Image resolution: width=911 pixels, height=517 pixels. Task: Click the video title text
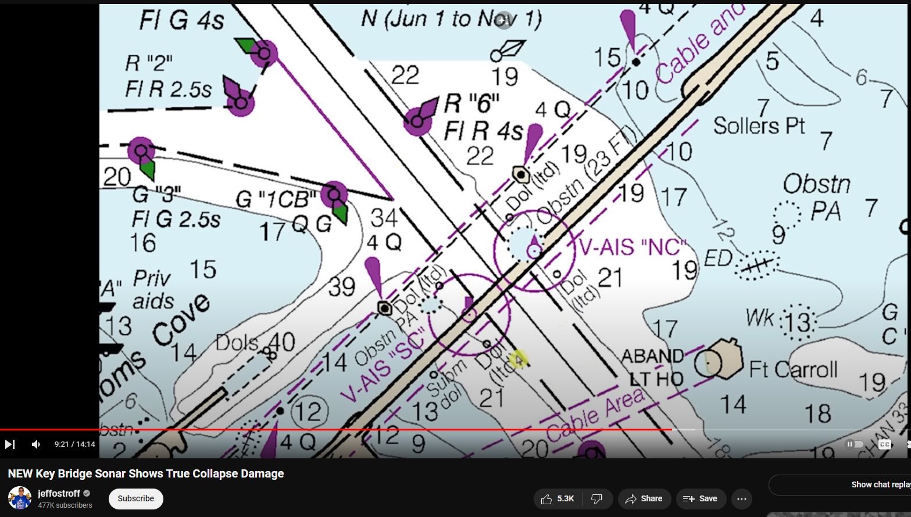tap(145, 473)
